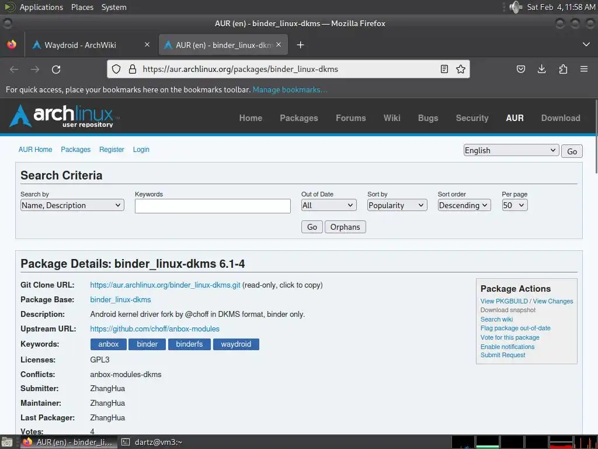Save page to Pocket icon
The image size is (598, 449).
(520, 69)
